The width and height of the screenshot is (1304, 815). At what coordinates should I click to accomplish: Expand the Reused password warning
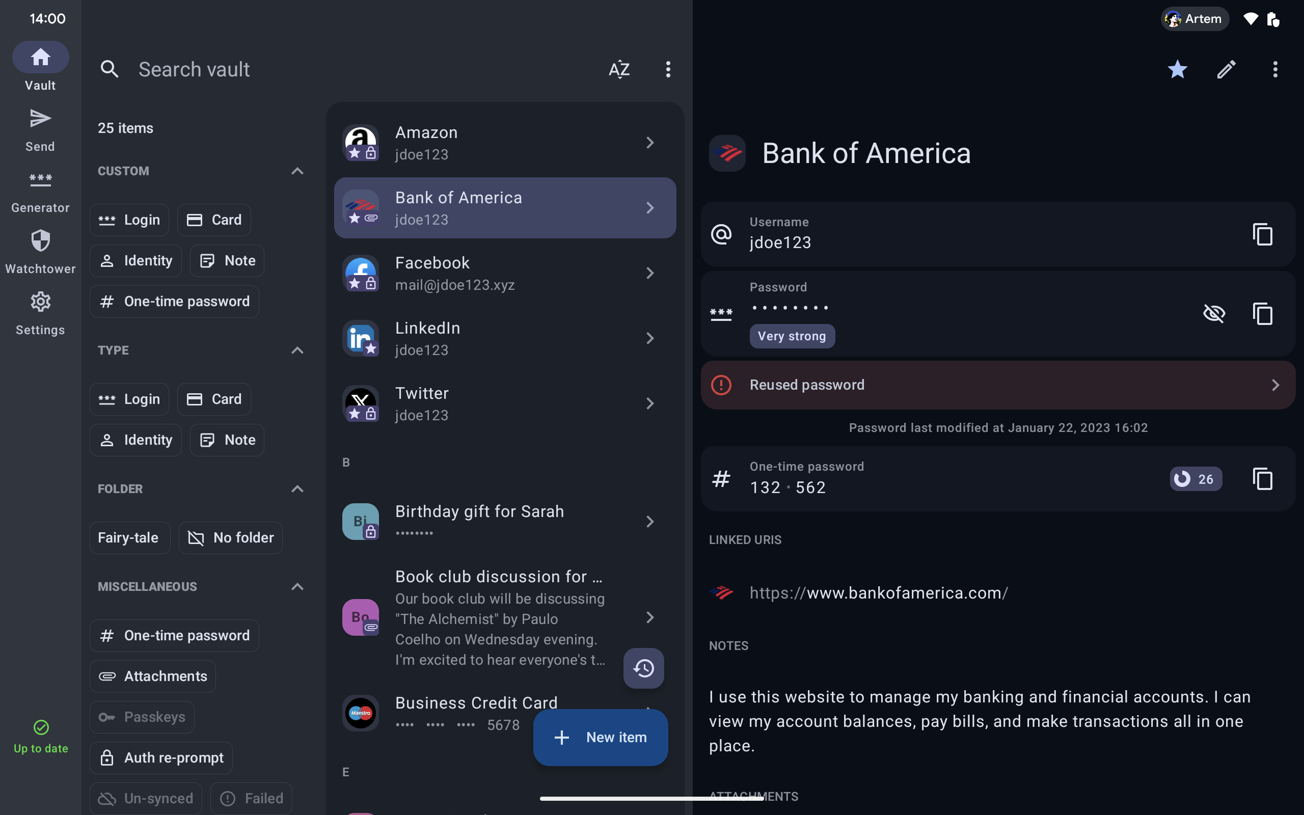(x=997, y=385)
